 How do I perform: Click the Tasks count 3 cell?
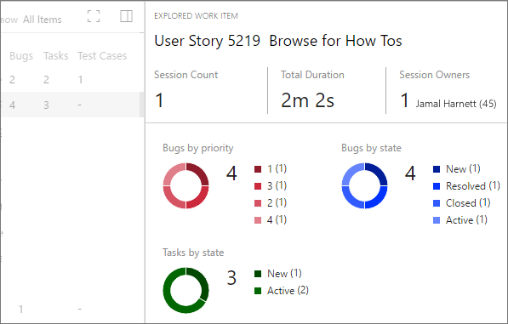[x=46, y=105]
